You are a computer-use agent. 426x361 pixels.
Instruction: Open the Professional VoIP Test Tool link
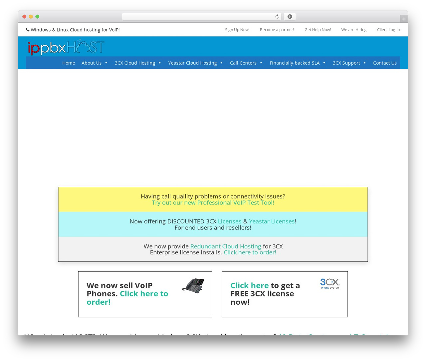[213, 202]
